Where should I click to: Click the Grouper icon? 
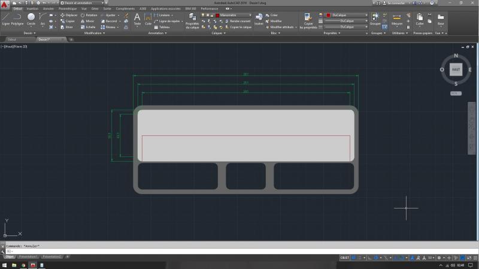coord(375,19)
